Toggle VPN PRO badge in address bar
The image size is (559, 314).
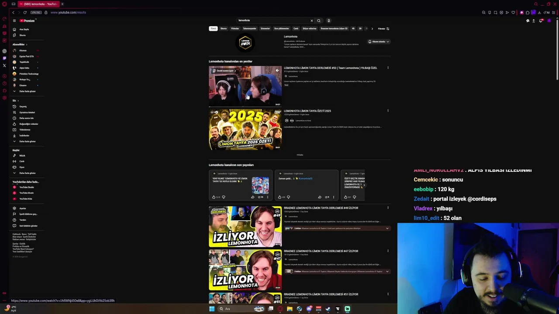36,12
